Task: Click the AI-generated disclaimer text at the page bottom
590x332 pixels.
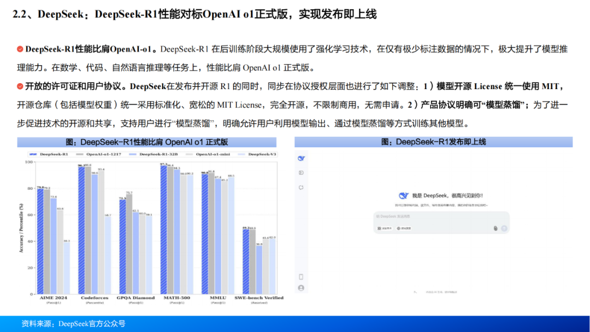Action: coord(441,292)
